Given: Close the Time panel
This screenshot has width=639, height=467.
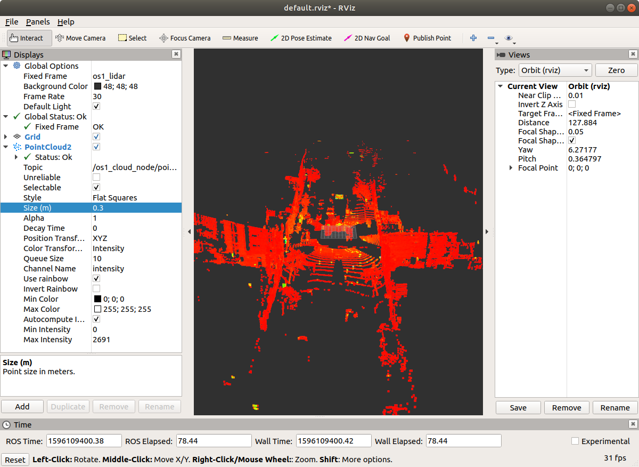Looking at the screenshot, I should click(x=633, y=424).
